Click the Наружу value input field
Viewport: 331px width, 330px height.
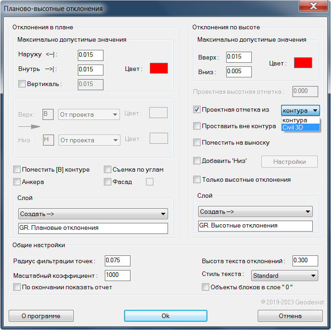coord(90,55)
